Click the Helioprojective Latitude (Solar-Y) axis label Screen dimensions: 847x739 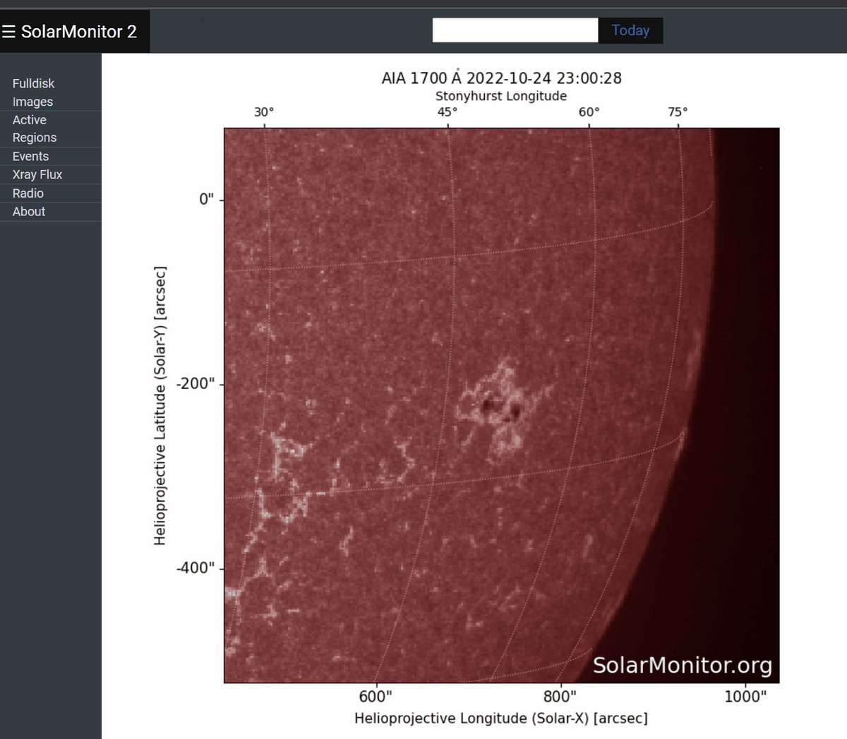click(x=160, y=406)
